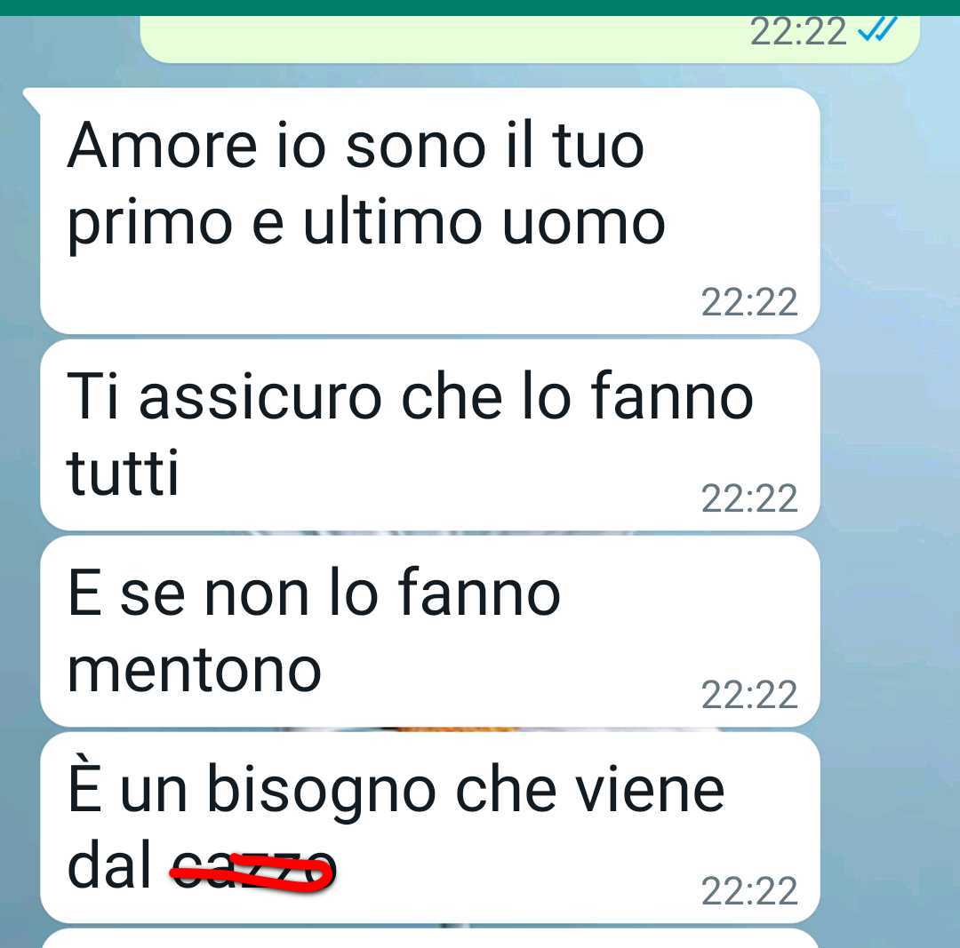Tap the timestamp beside the word 'mentono'

tap(749, 696)
